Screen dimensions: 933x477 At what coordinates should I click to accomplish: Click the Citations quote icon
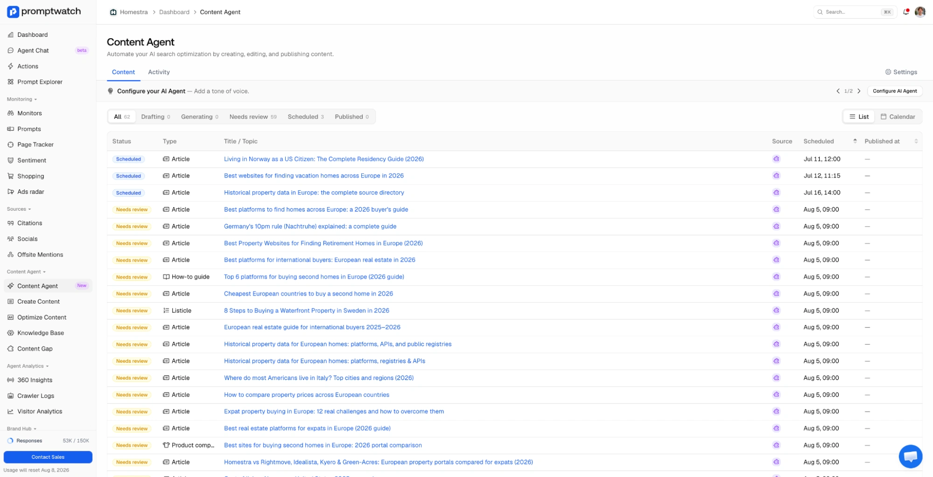(x=11, y=223)
